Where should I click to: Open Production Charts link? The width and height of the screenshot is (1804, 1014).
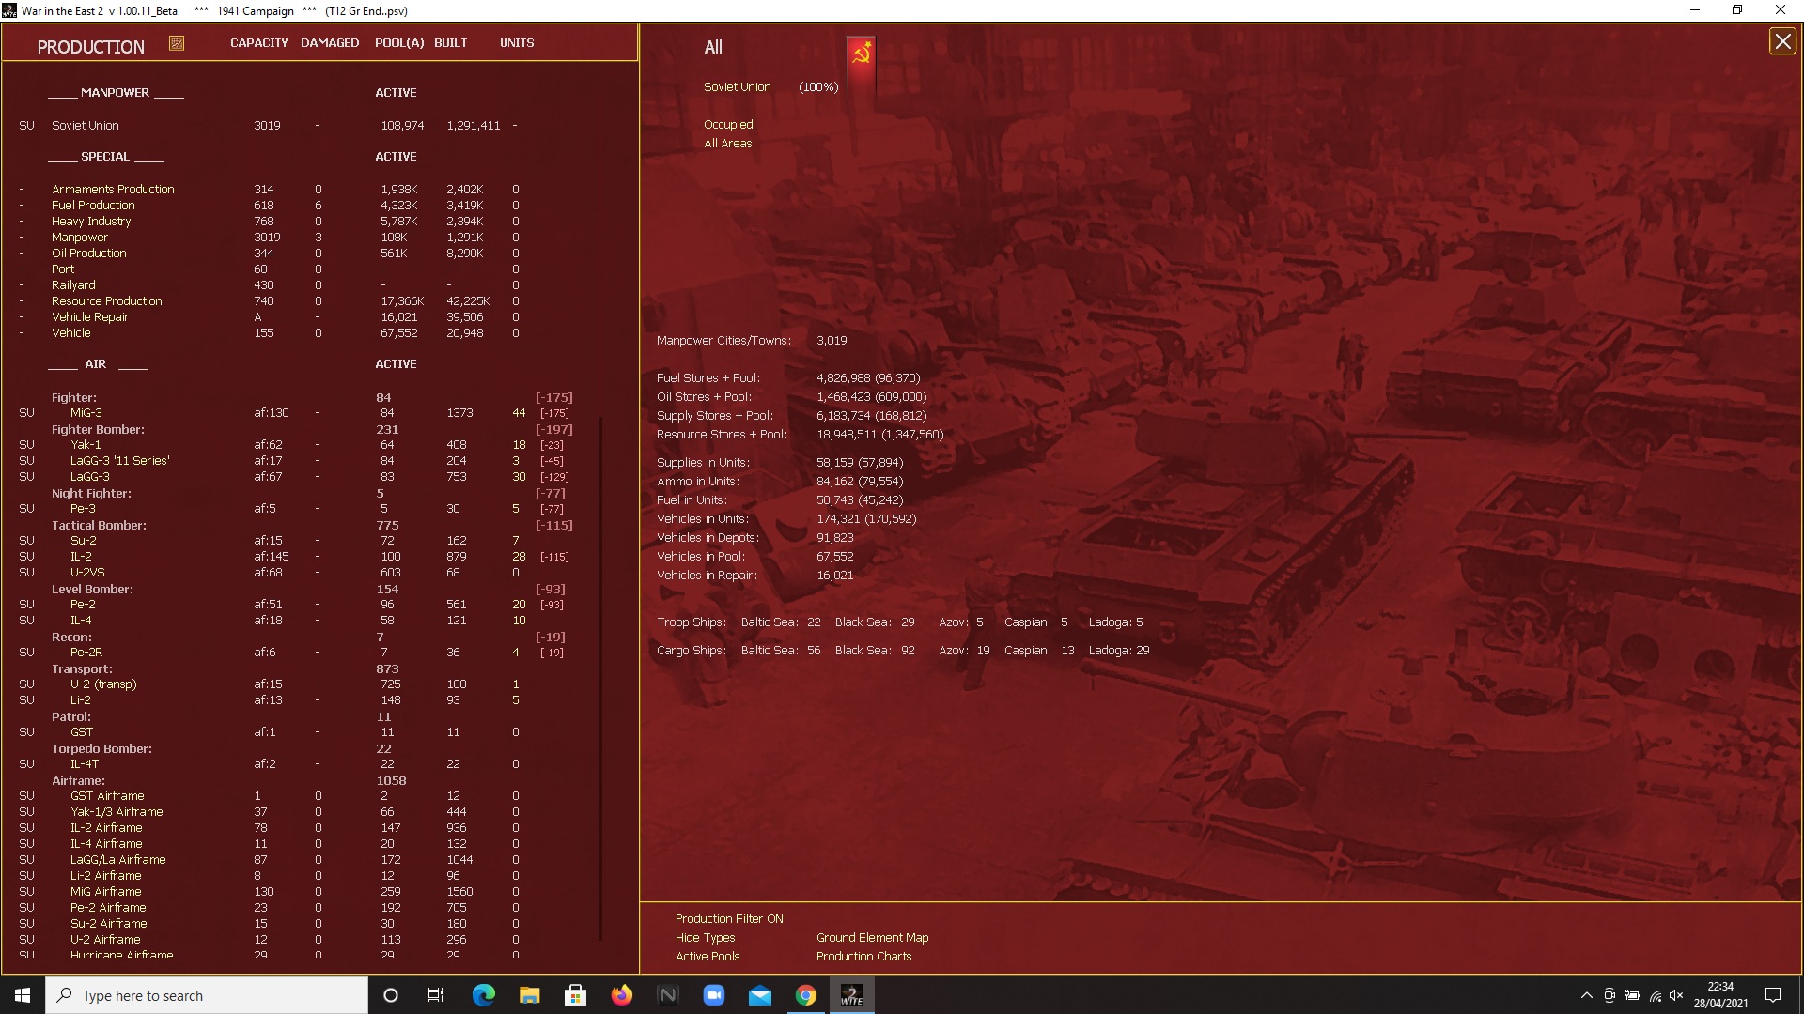pos(863,956)
